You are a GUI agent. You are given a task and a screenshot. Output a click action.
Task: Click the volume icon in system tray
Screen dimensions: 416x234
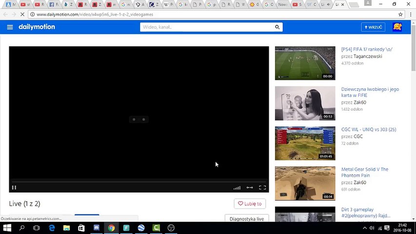coord(372,228)
